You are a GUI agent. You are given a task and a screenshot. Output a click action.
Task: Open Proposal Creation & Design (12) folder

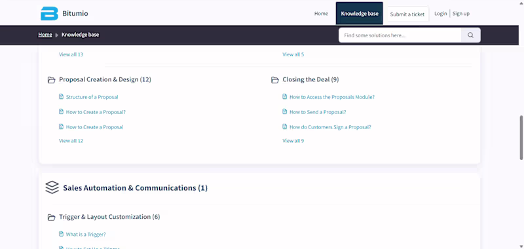105,79
